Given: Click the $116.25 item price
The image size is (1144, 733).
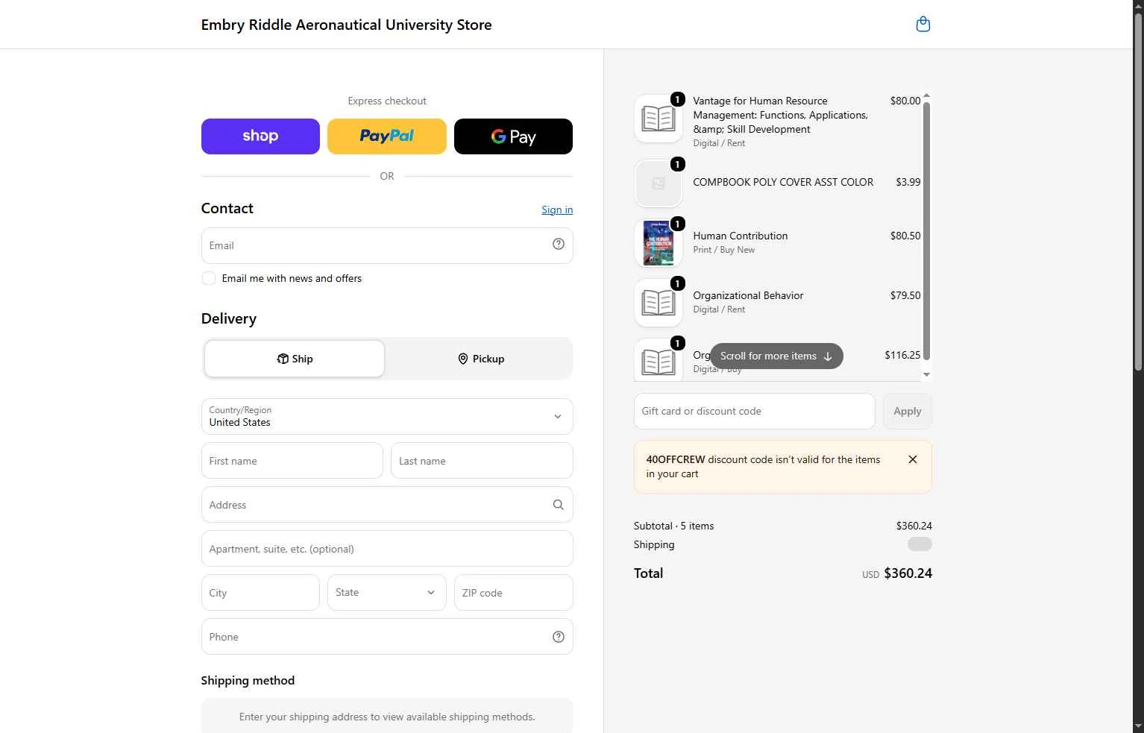Looking at the screenshot, I should pyautogui.click(x=902, y=355).
